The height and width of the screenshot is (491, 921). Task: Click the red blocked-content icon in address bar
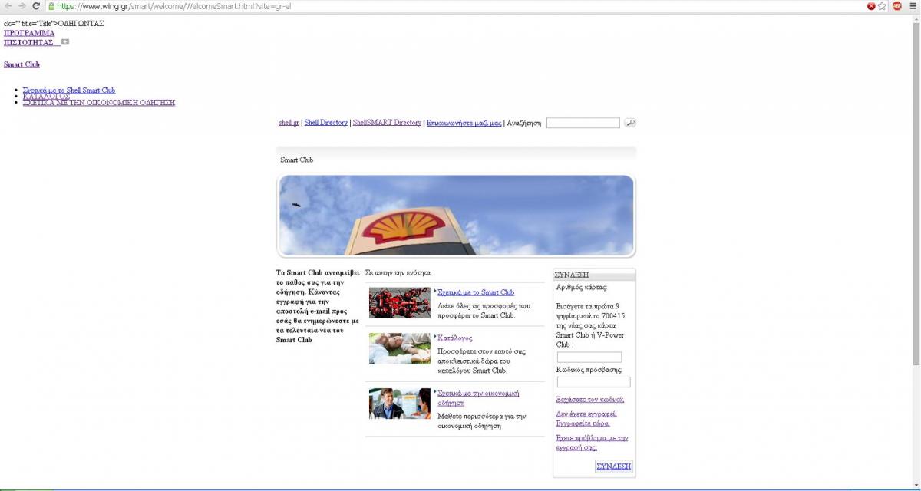(871, 6)
